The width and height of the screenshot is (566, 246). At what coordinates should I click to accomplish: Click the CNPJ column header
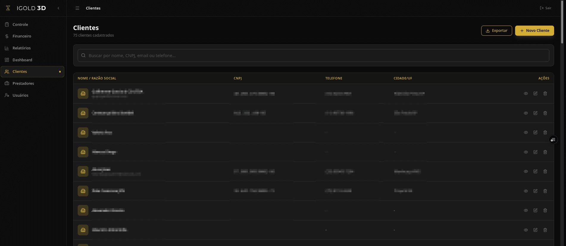pyautogui.click(x=238, y=78)
